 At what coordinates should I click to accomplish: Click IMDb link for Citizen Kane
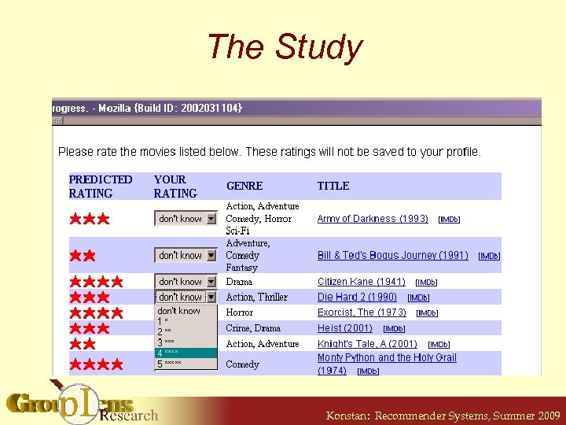(x=426, y=283)
